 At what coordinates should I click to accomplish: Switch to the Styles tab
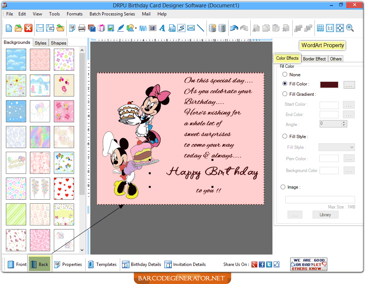pyautogui.click(x=41, y=43)
